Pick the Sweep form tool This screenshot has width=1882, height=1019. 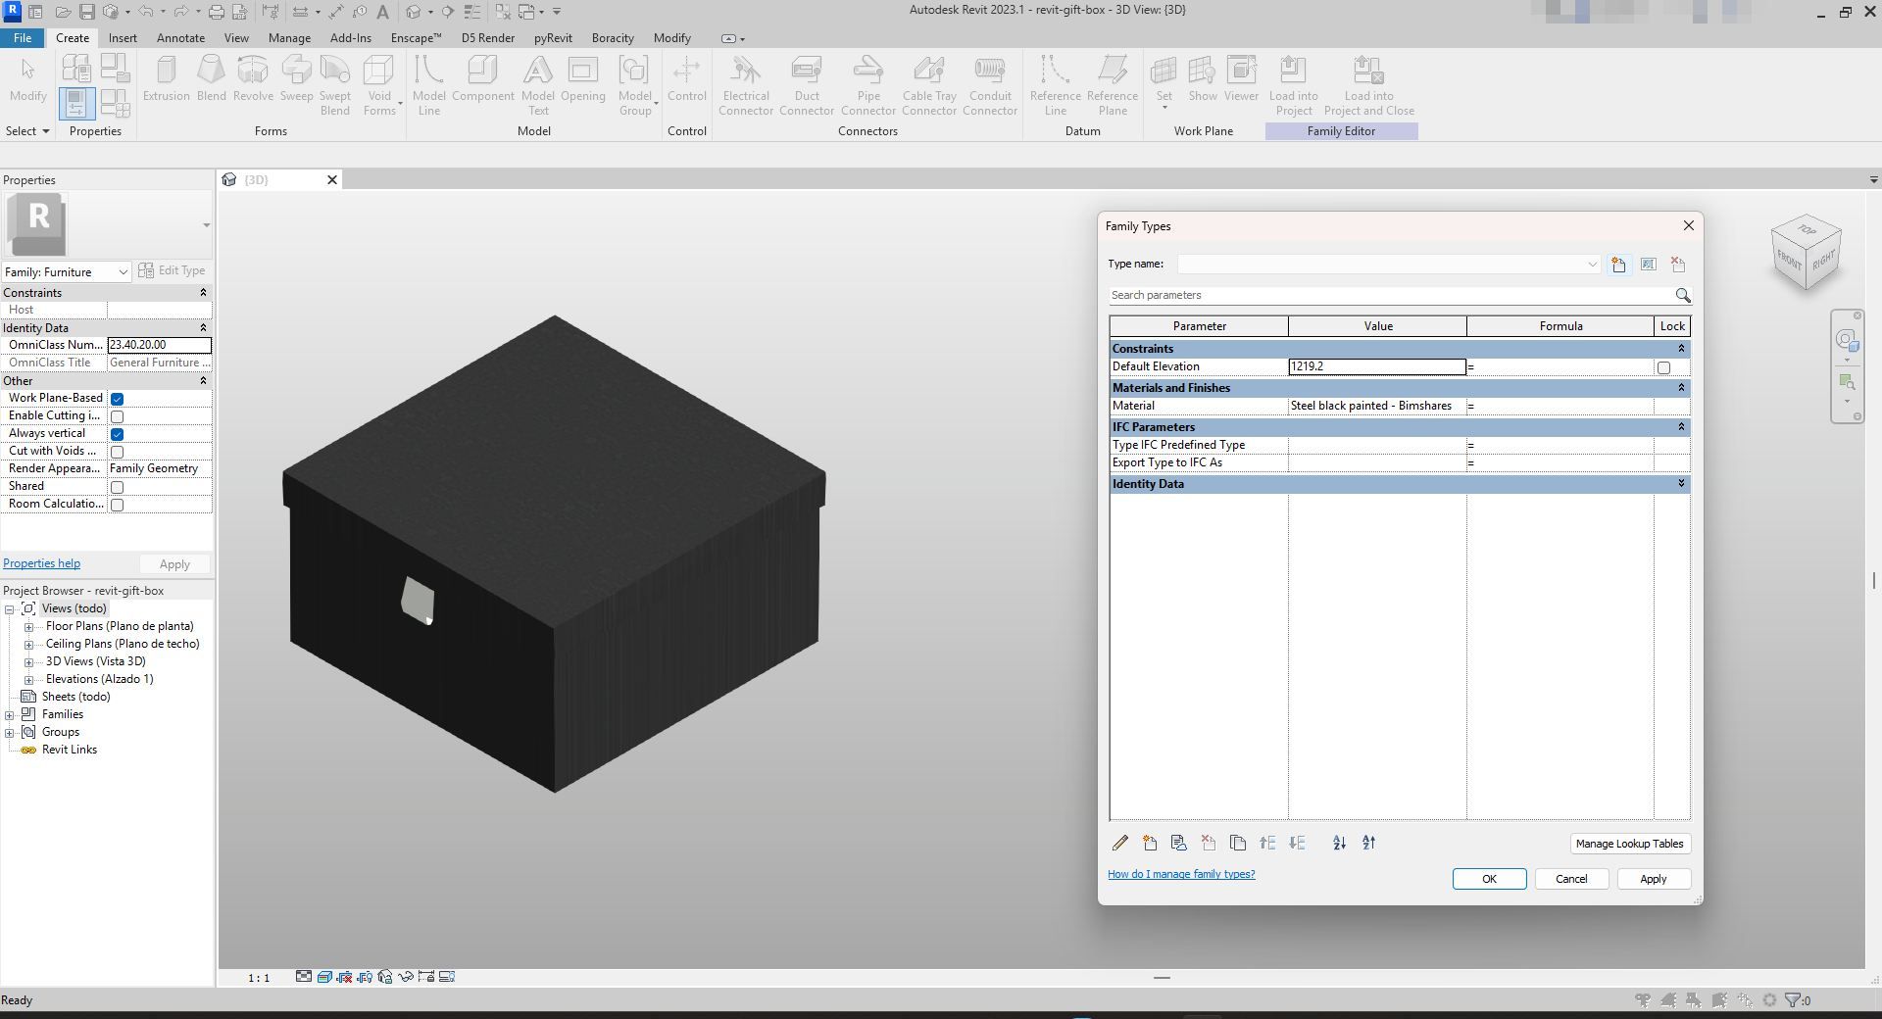[296, 79]
